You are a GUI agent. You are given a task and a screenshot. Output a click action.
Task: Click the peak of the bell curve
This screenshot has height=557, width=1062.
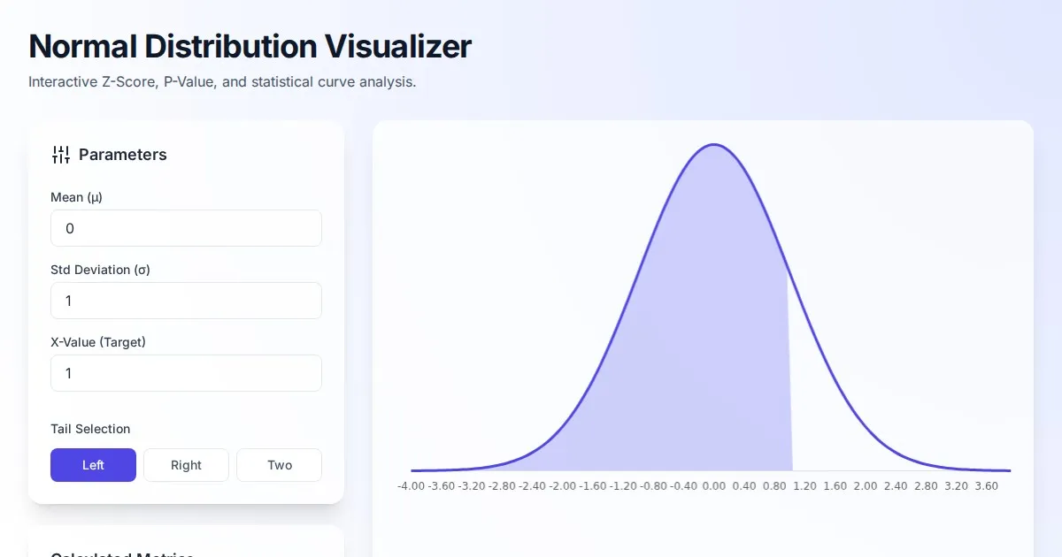pyautogui.click(x=712, y=145)
